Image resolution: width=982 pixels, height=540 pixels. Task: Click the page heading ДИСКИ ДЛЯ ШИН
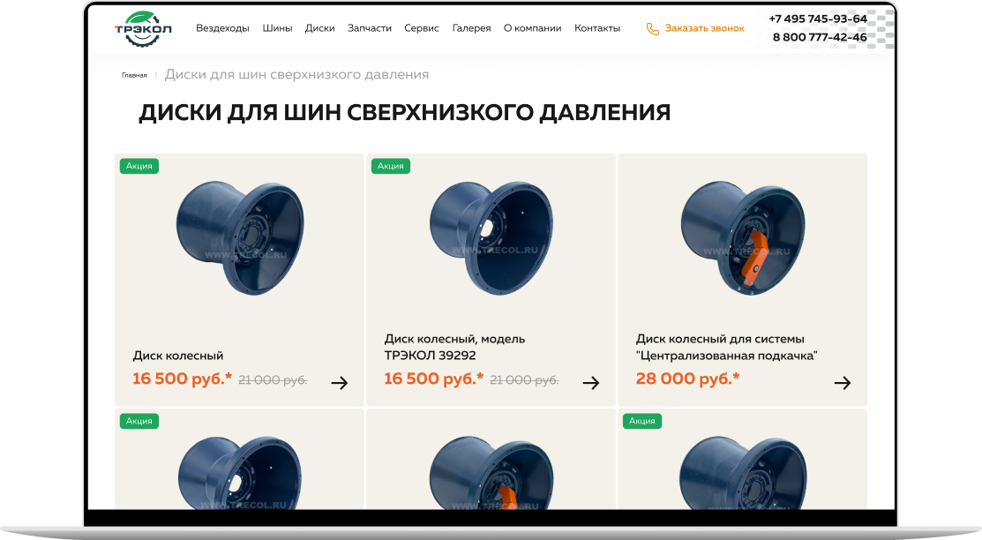(405, 113)
